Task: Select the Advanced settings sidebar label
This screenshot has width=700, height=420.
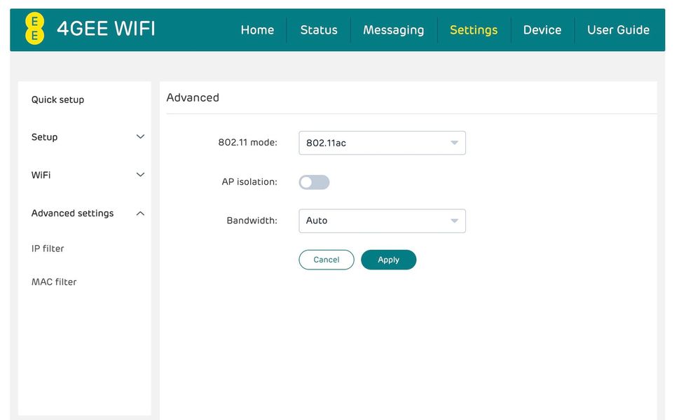Action: tap(72, 213)
